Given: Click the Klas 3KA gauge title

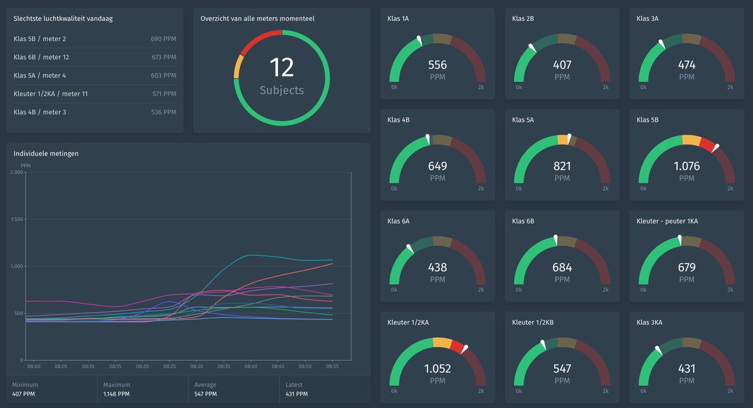Looking at the screenshot, I should [649, 322].
